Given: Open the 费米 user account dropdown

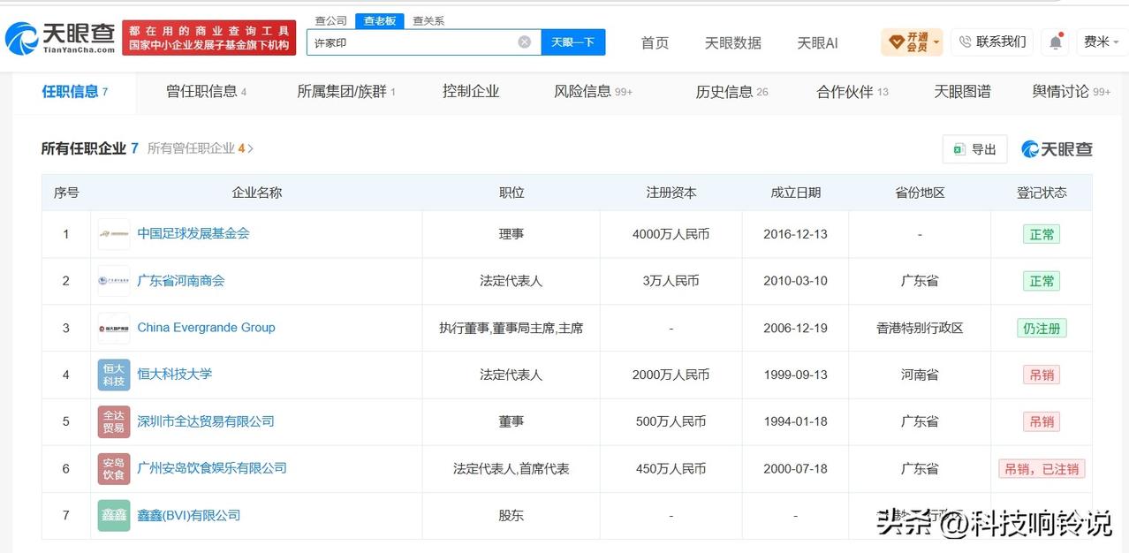Looking at the screenshot, I should pos(1101,42).
